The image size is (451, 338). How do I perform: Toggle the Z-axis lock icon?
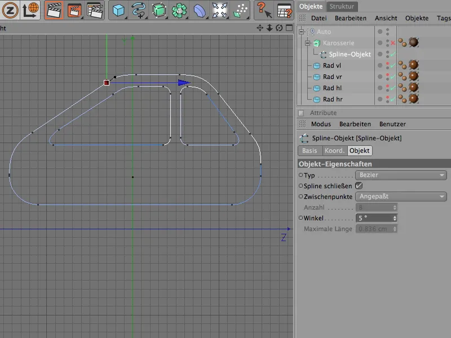click(9, 10)
